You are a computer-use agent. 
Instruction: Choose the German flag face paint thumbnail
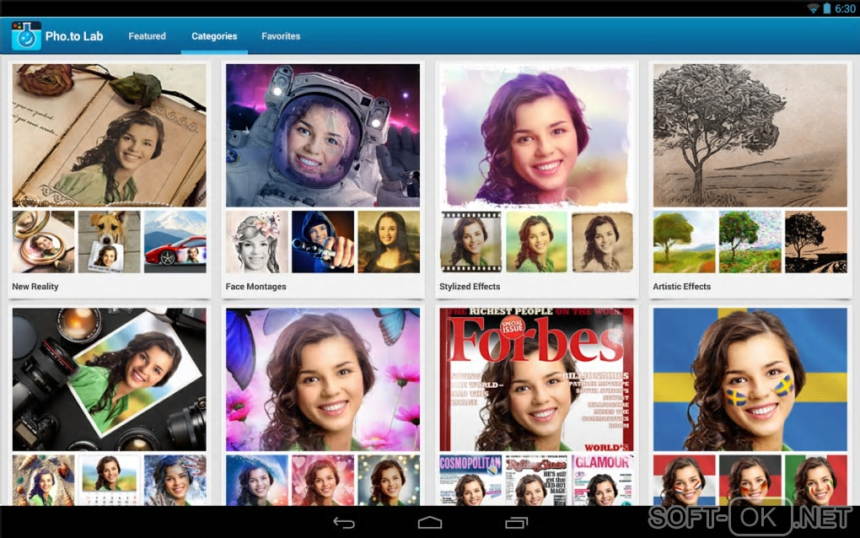[750, 480]
